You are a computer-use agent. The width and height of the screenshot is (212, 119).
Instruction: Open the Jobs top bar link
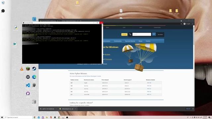[140, 27]
